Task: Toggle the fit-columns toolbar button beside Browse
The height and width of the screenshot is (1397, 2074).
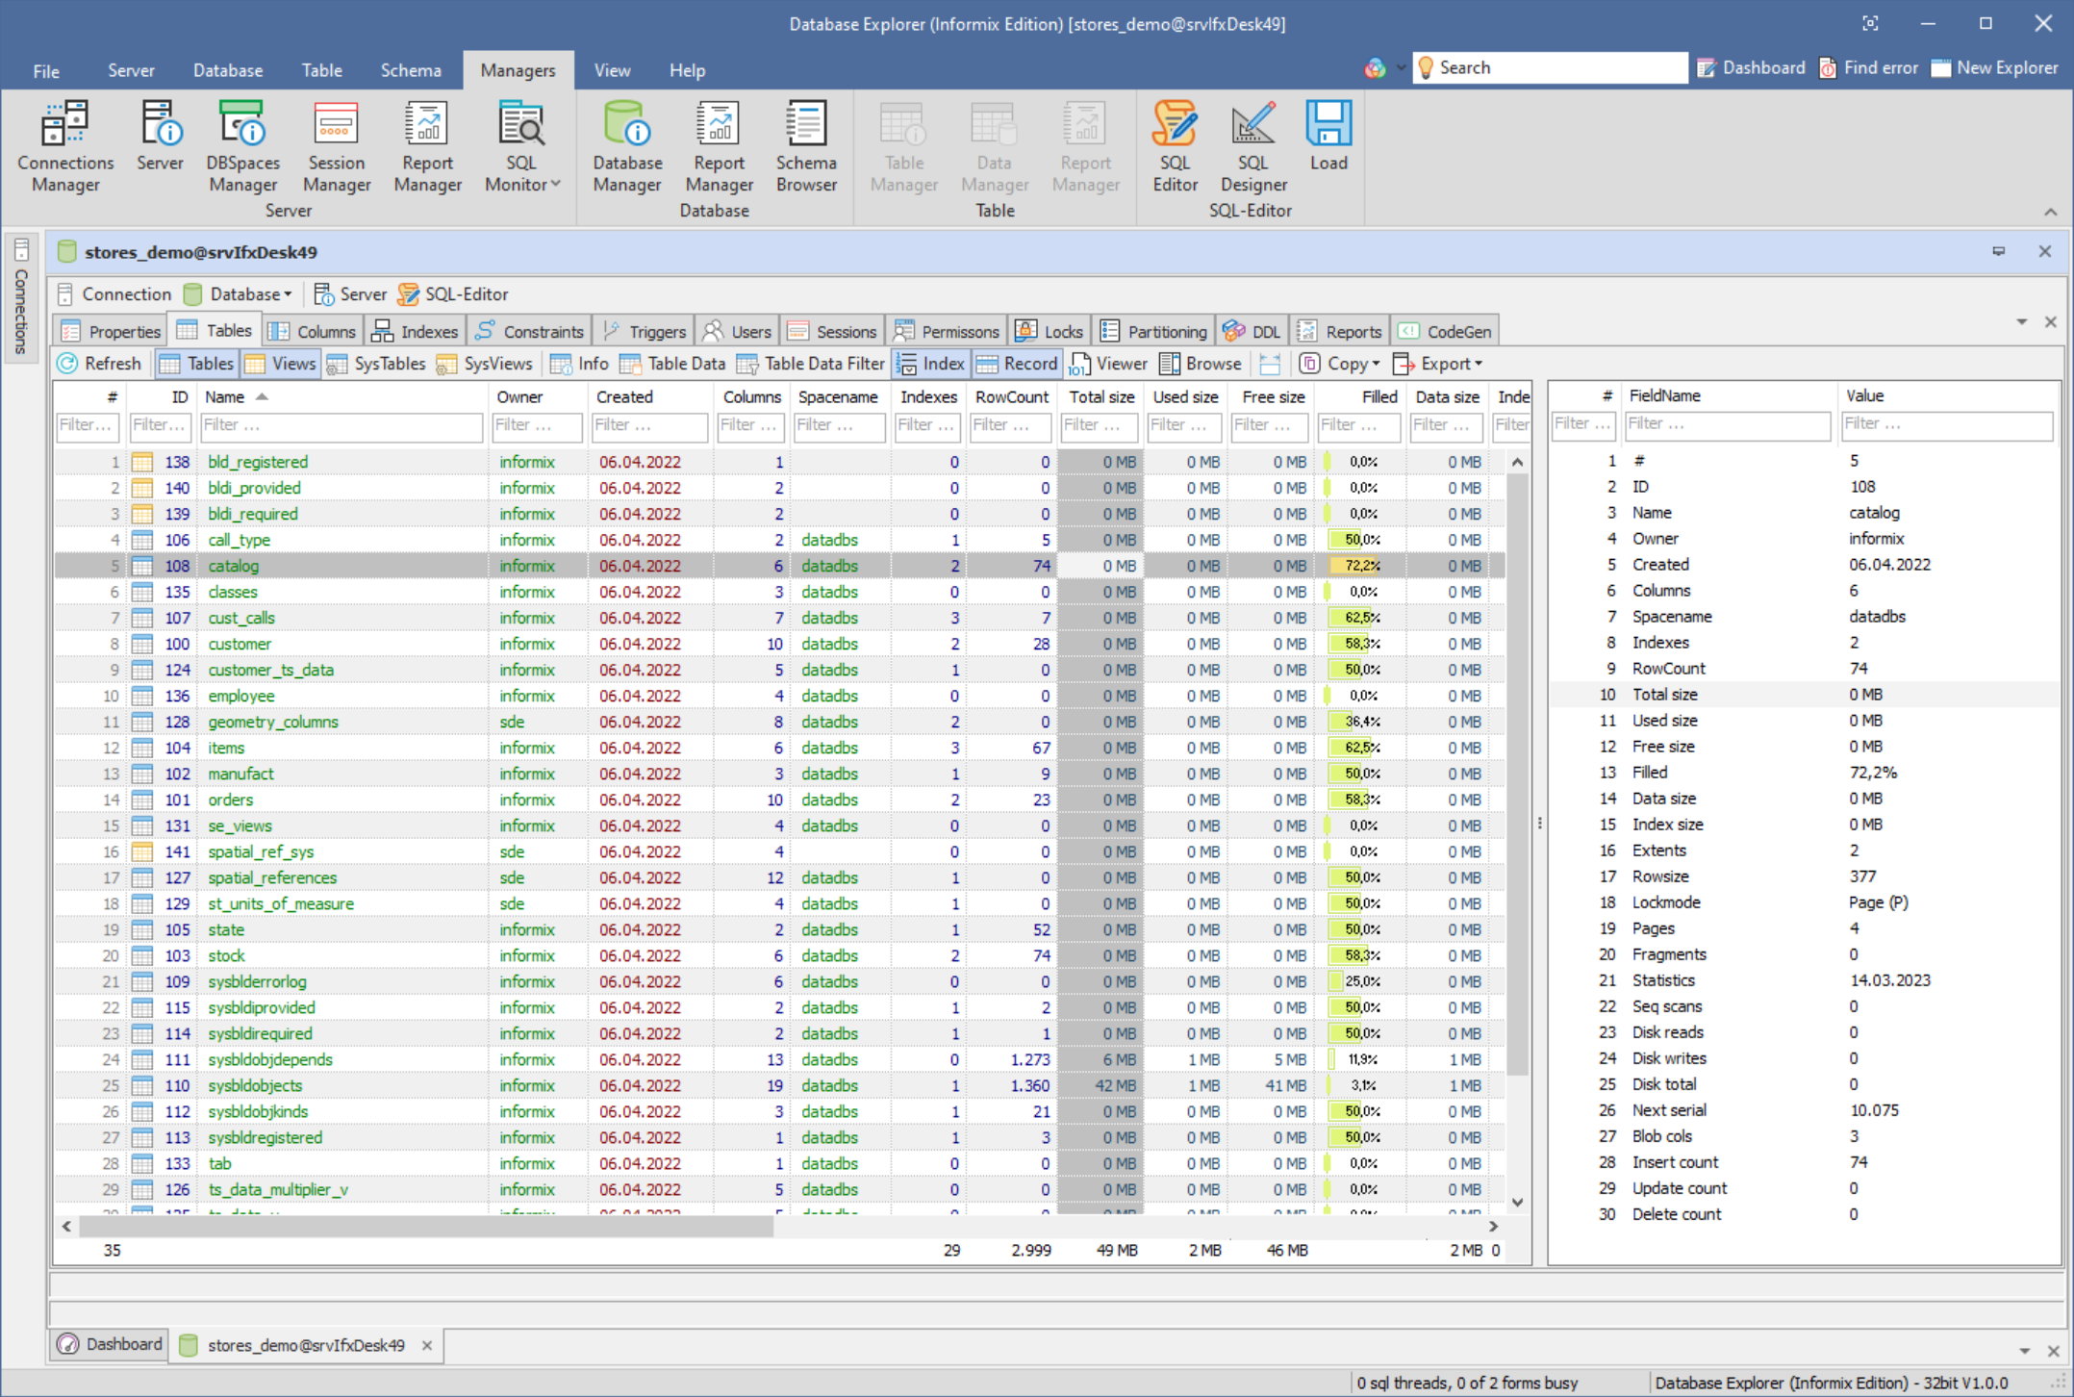Action: click(x=1270, y=364)
